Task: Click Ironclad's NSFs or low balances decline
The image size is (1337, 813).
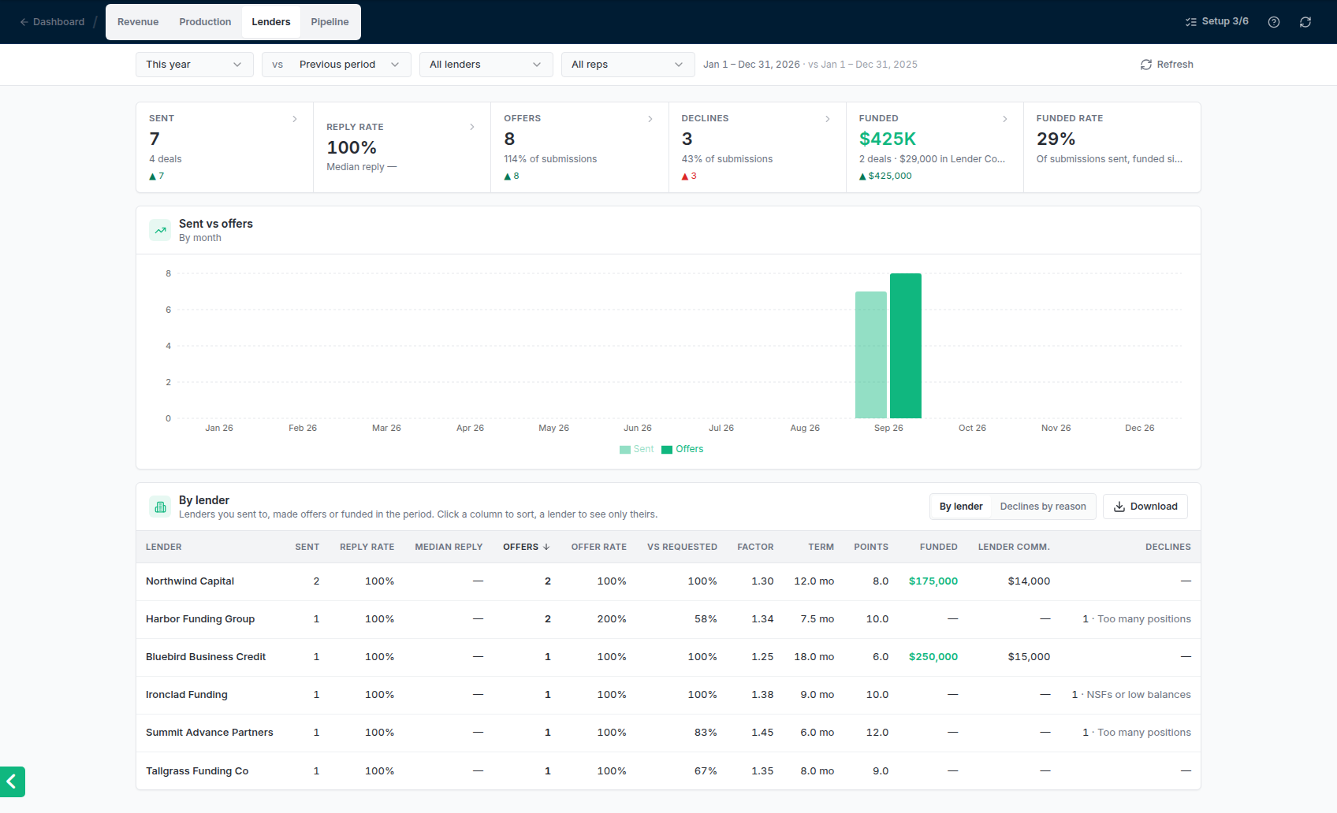Action: click(x=1131, y=695)
